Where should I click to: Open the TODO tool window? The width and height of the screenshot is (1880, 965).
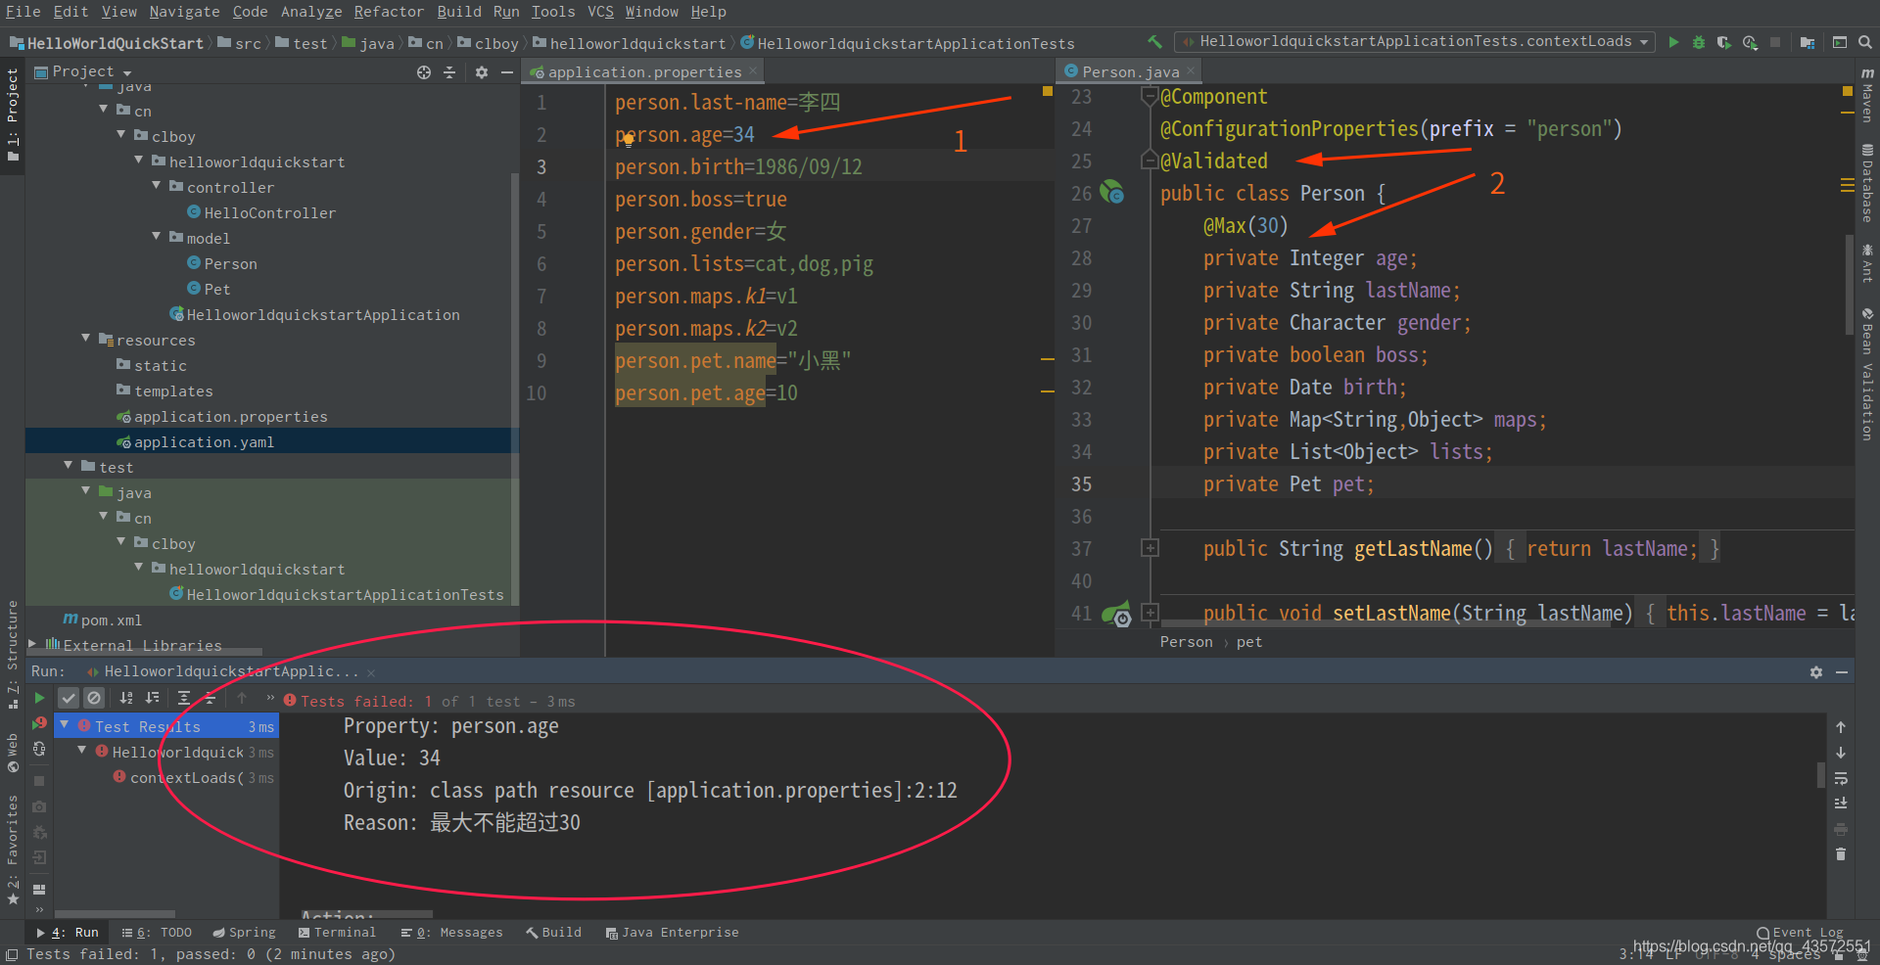pyautogui.click(x=157, y=933)
